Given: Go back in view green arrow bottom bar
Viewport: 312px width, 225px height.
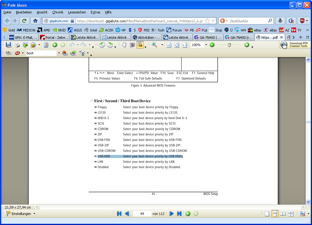Looking at the screenshot, I should [188, 214].
